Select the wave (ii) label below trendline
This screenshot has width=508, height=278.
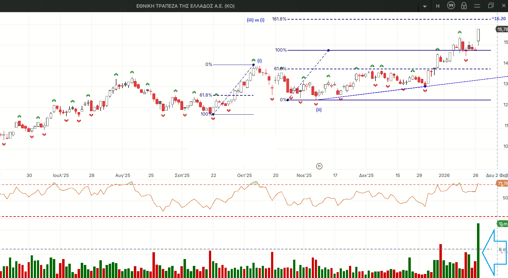tap(319, 110)
